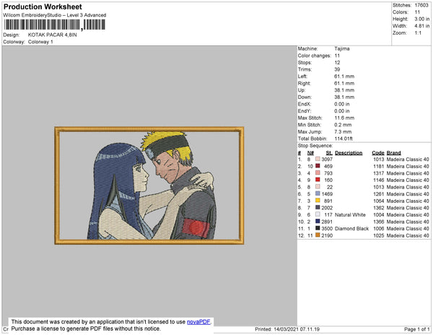Click the 'N#' column header
Screen dimensions: 433x335
(x=310, y=153)
